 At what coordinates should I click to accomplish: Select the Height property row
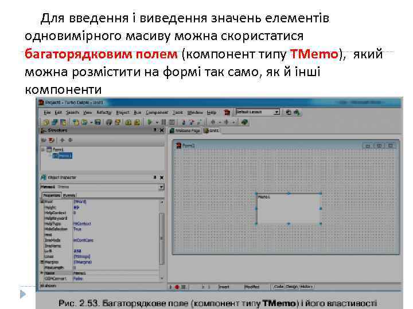(100, 208)
